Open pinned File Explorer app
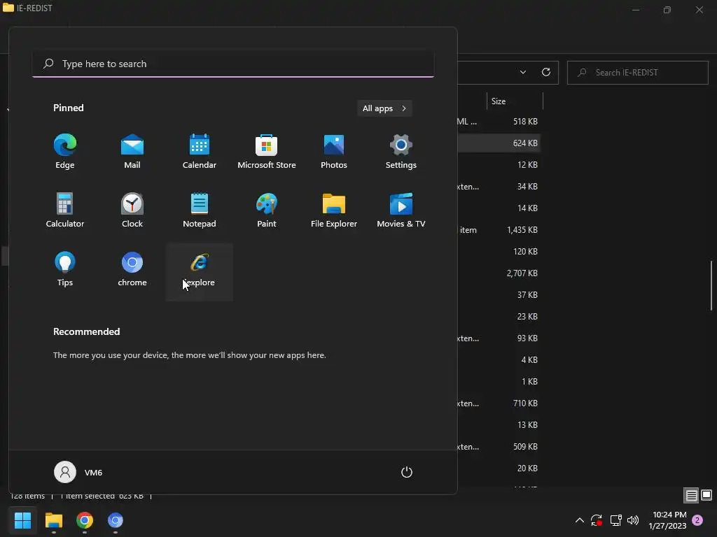The width and height of the screenshot is (717, 537). (x=334, y=210)
